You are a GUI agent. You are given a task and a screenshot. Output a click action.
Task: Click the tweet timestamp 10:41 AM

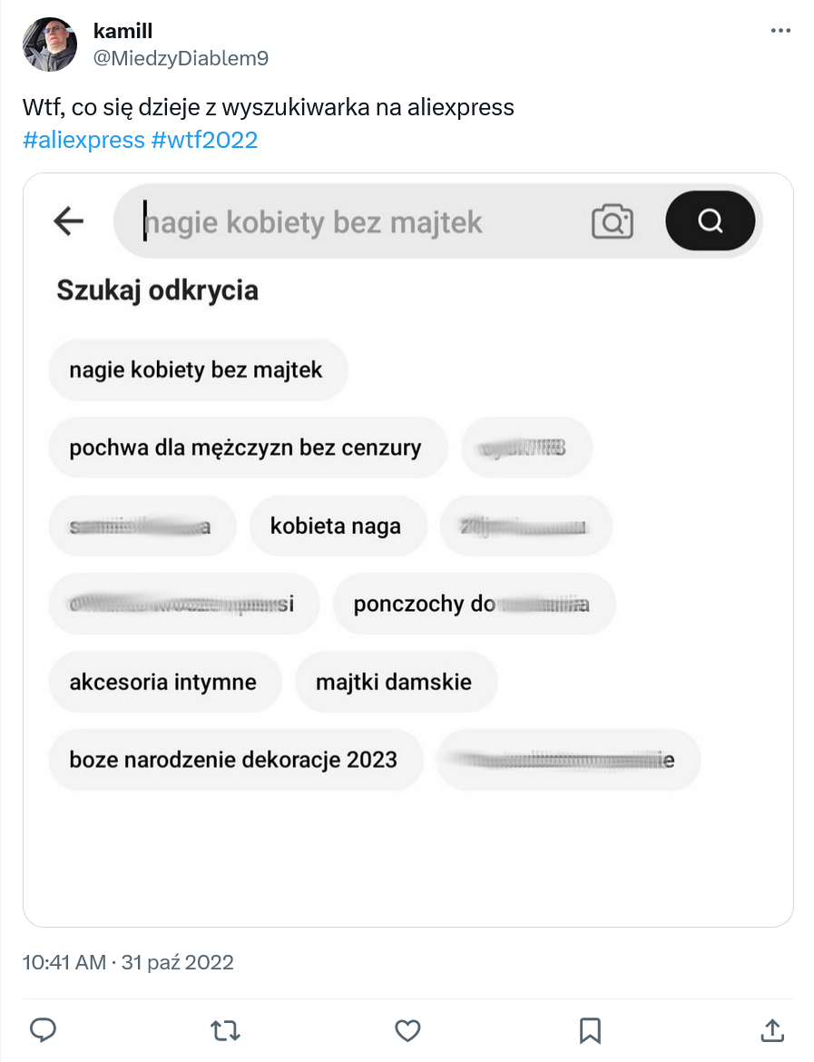click(x=64, y=962)
